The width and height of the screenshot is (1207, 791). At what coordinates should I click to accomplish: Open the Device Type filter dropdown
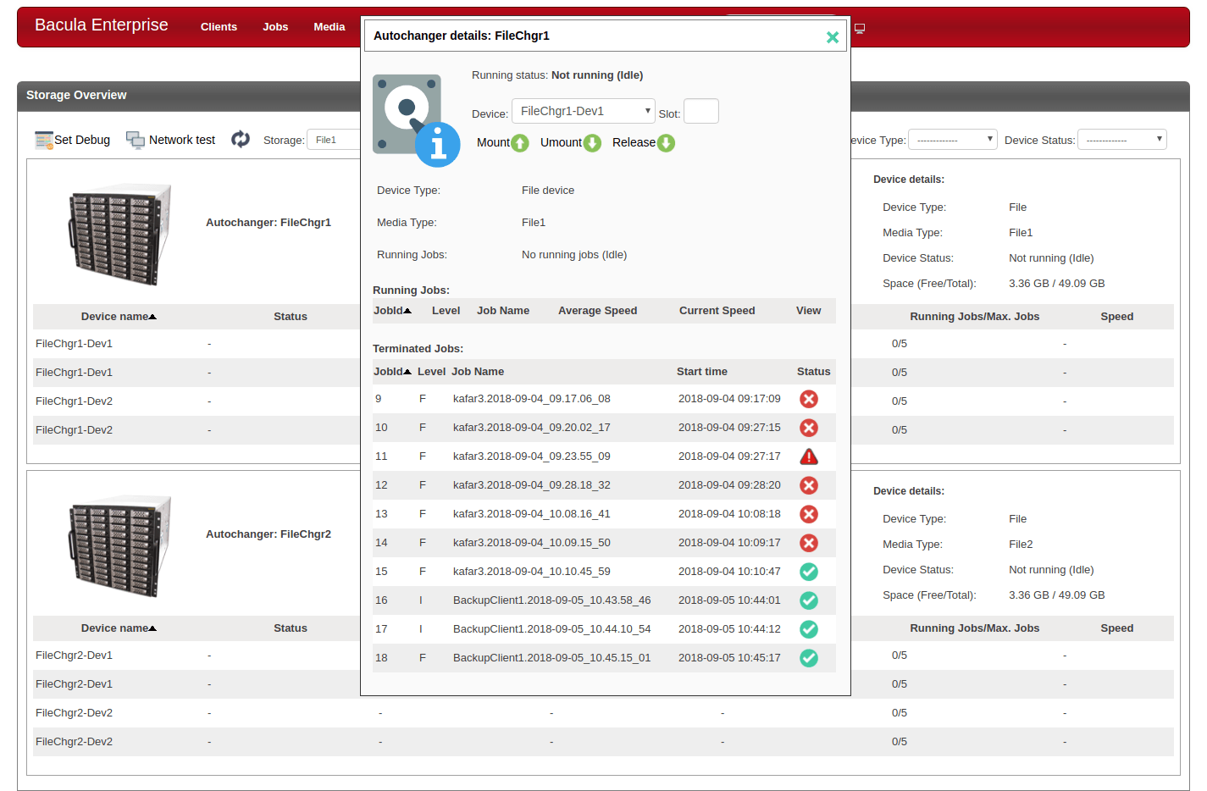point(953,140)
